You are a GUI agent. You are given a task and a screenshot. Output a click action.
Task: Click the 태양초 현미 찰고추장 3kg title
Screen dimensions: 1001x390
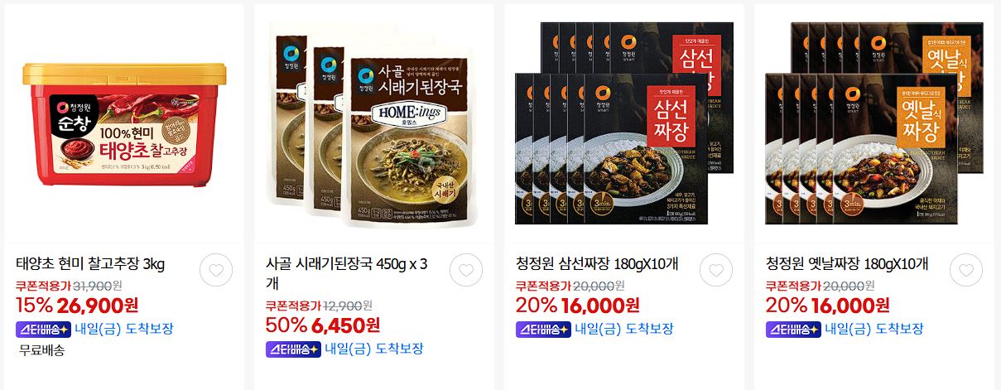click(x=91, y=265)
